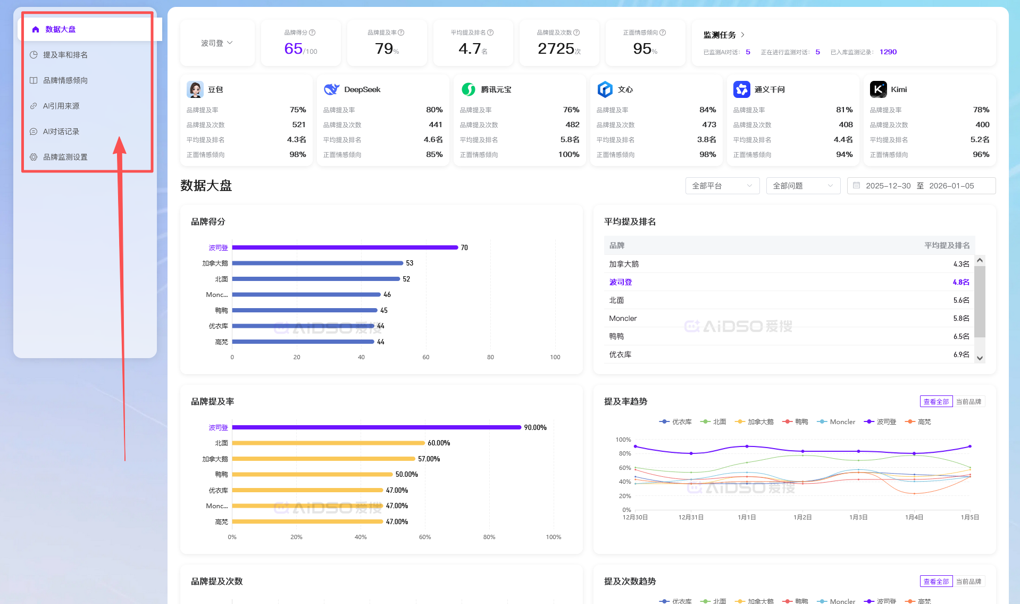Go to AI对话记录 in the sidebar

[61, 131]
